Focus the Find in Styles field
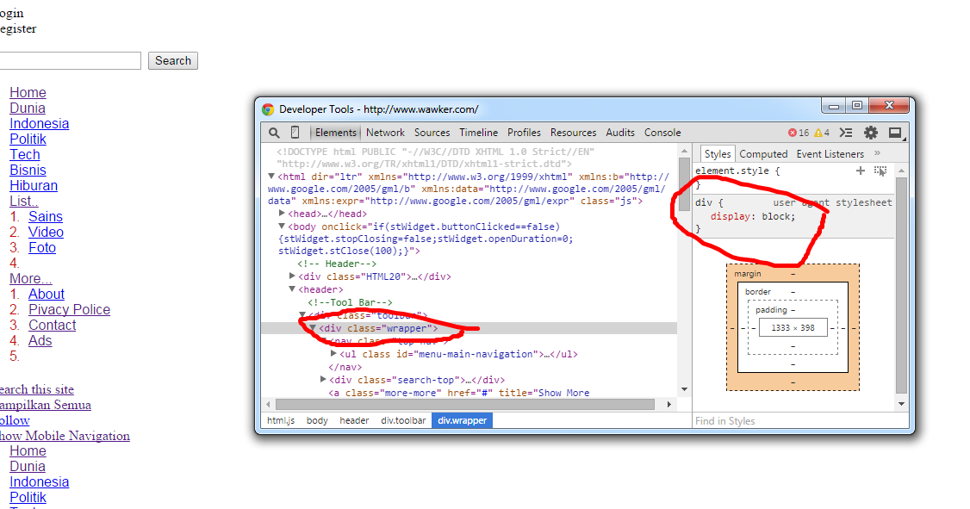The height and width of the screenshot is (509, 970). (x=793, y=420)
